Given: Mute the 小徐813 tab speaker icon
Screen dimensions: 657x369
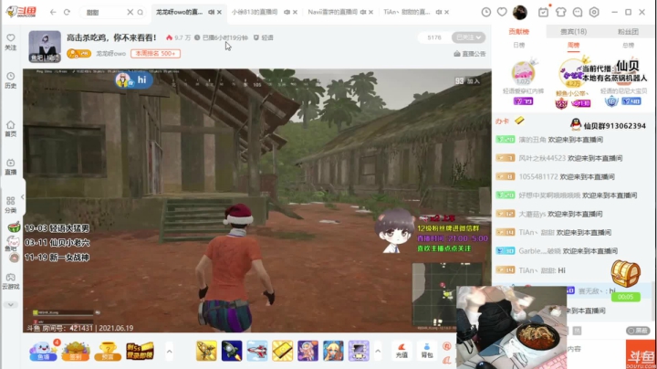Looking at the screenshot, I should coord(287,12).
